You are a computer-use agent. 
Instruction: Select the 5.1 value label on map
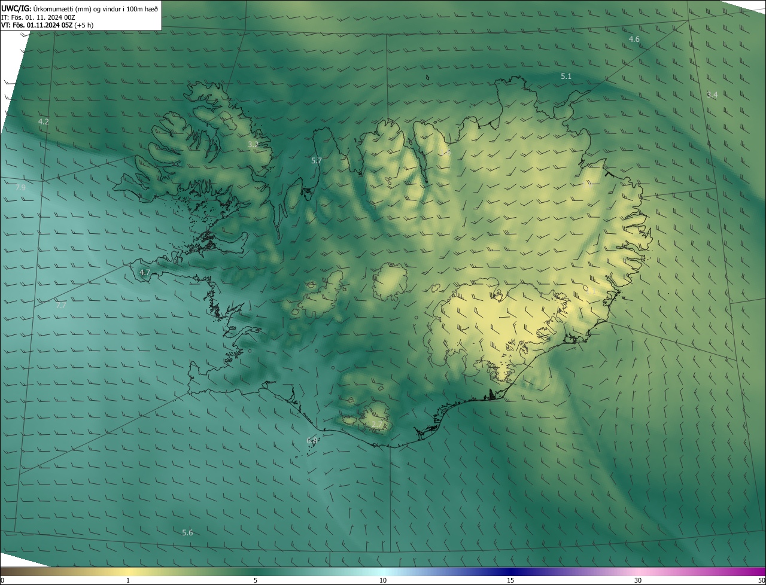pyautogui.click(x=566, y=76)
